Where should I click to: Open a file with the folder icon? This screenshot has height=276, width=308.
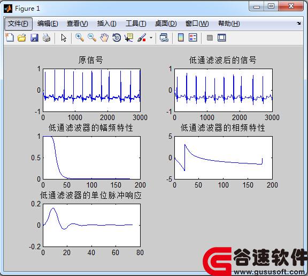coord(22,38)
